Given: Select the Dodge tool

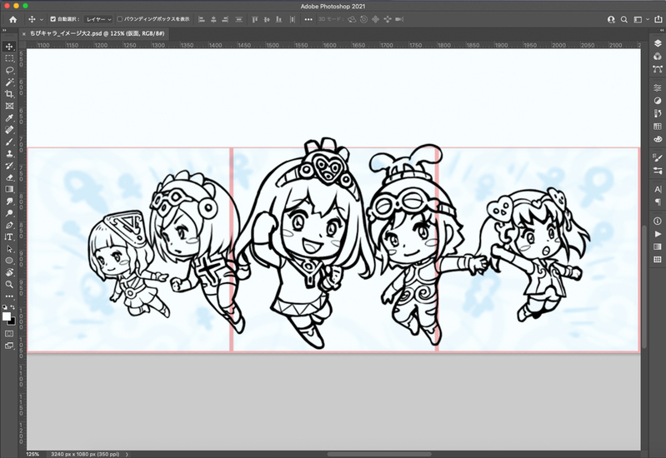Looking at the screenshot, I should pos(9,213).
